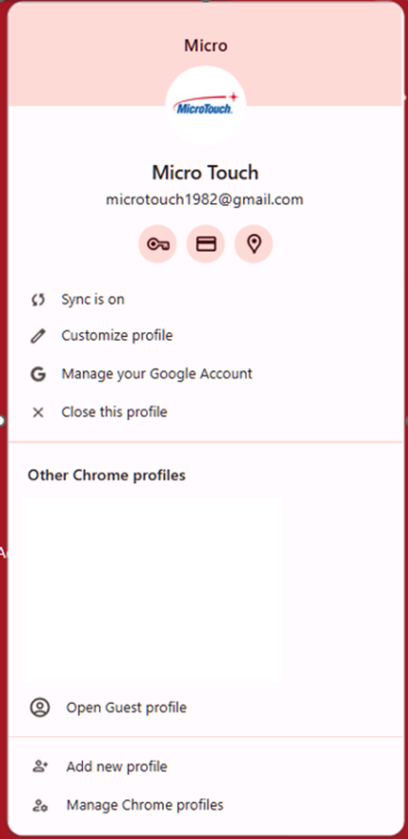Click the person-gear icon for managing profiles
408x839 pixels.
click(x=41, y=805)
